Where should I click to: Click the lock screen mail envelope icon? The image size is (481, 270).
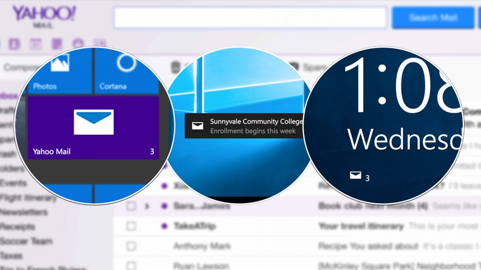pyautogui.click(x=355, y=175)
